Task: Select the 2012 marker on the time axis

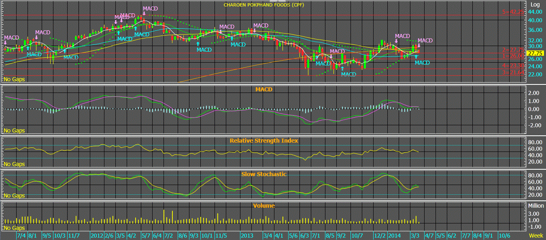Action: 97,235
